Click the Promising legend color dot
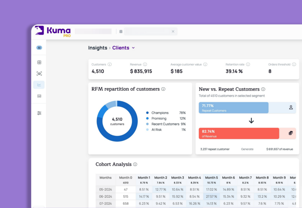 click(147, 118)
